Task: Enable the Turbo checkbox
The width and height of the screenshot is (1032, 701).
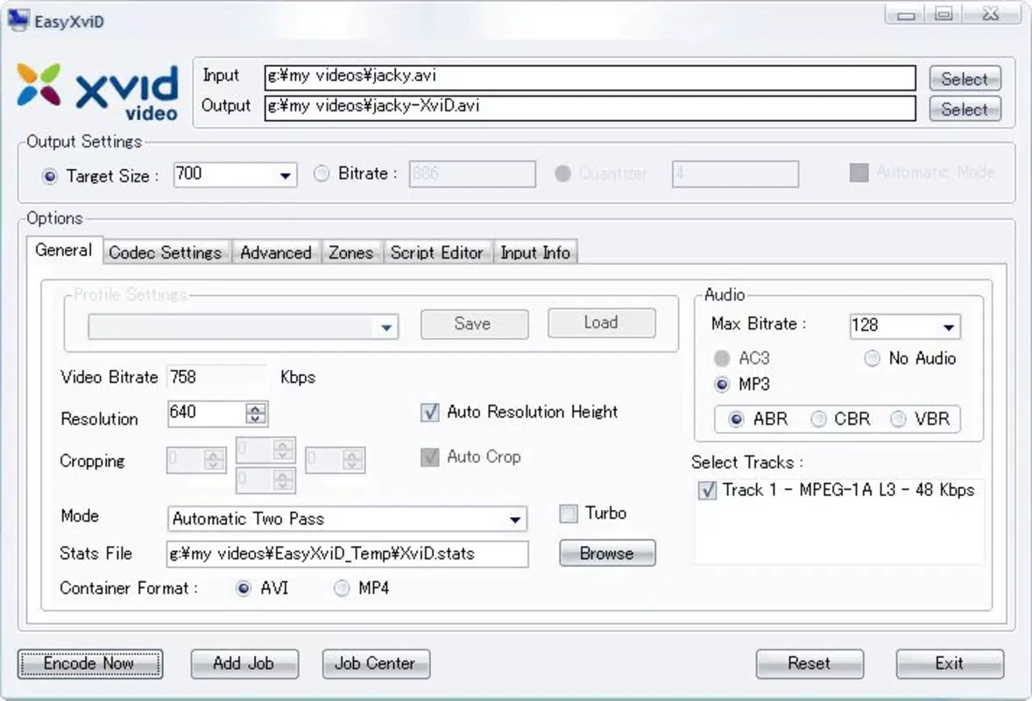Action: 568,513
